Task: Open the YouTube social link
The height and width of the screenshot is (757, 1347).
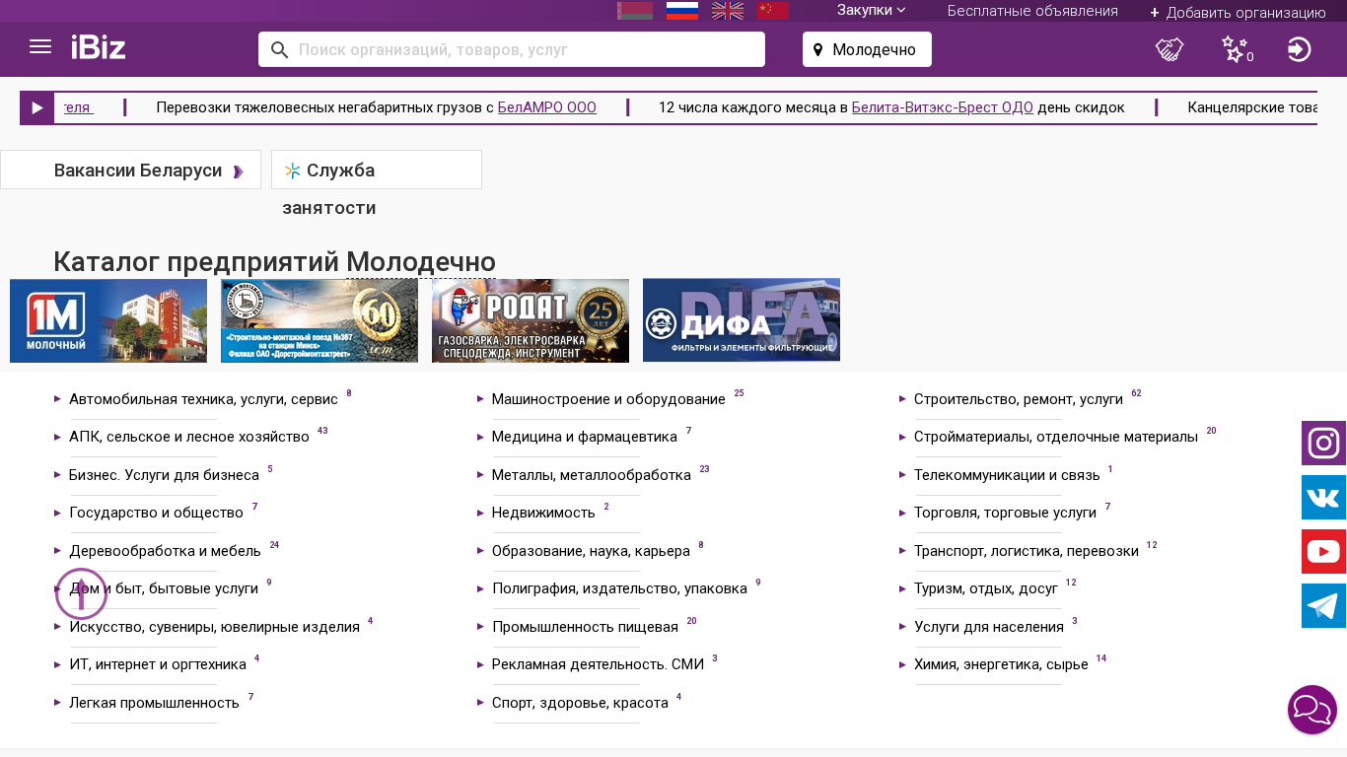Action: coord(1323,552)
